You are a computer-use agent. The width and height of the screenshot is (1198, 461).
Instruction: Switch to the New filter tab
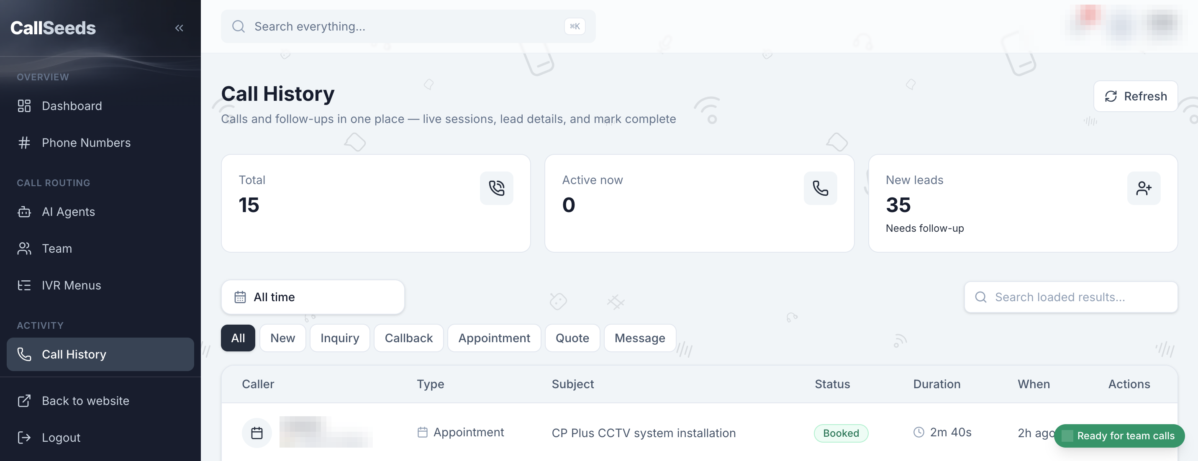pyautogui.click(x=282, y=338)
